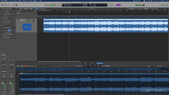
Task: Open the Note Pads icon at top right
Action: 163,5
